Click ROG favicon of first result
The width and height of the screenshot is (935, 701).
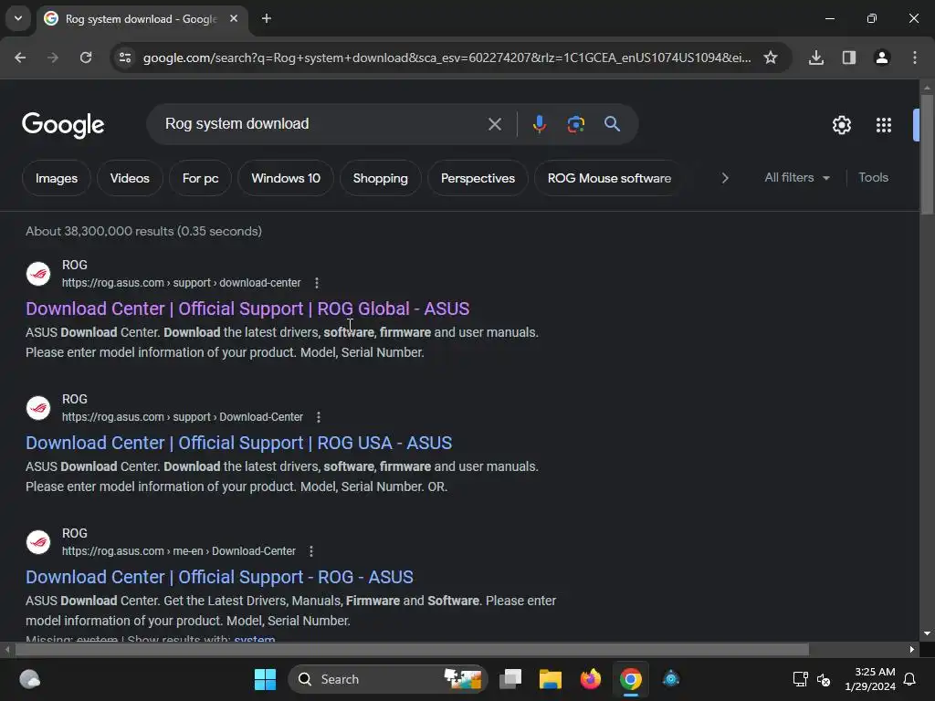(38, 274)
